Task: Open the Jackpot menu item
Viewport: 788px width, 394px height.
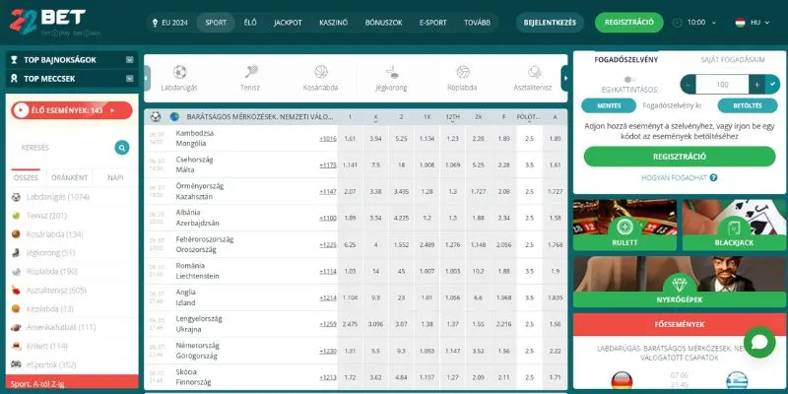Action: (x=288, y=23)
